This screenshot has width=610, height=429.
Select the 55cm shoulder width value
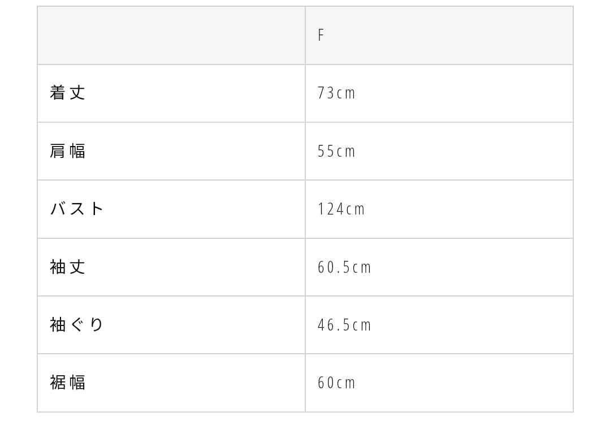pyautogui.click(x=336, y=152)
